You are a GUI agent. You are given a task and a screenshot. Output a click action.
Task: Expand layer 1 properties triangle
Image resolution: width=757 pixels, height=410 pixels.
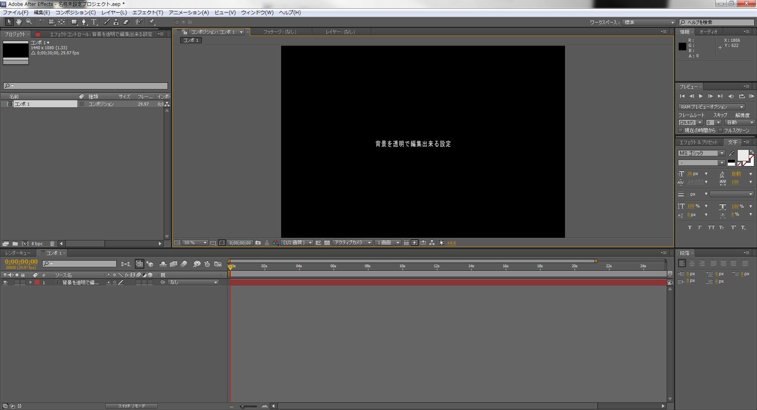pos(30,283)
